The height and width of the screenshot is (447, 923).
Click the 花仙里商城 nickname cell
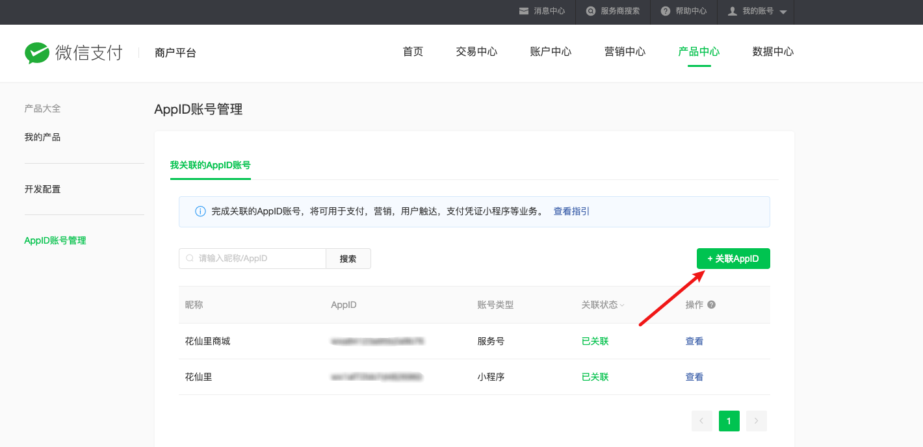(208, 341)
